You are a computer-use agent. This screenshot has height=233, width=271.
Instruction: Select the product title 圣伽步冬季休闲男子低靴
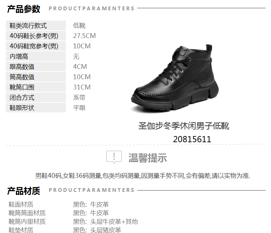(184, 126)
